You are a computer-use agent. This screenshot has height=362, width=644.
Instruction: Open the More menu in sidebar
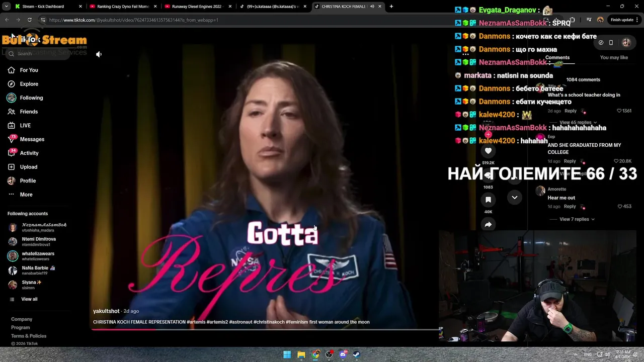20,195
